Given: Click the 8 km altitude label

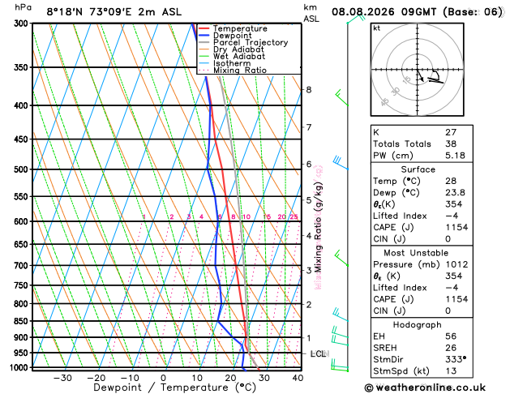Looking at the screenshot, I should tap(309, 90).
